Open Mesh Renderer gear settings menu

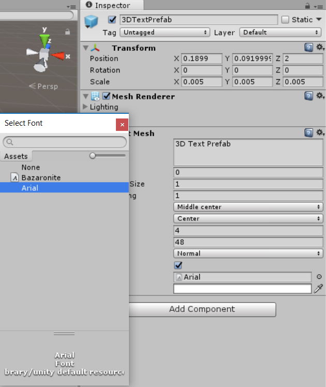coord(320,96)
